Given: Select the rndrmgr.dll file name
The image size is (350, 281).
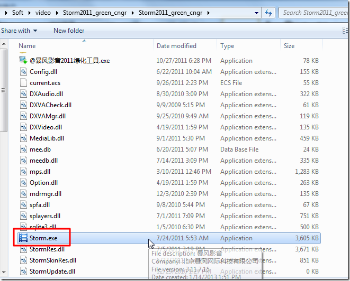Looking at the screenshot, I should [x=46, y=194].
